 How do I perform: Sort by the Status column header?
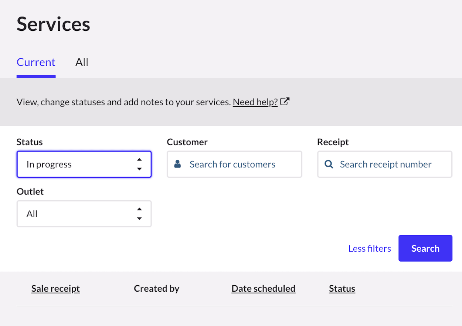(x=342, y=289)
